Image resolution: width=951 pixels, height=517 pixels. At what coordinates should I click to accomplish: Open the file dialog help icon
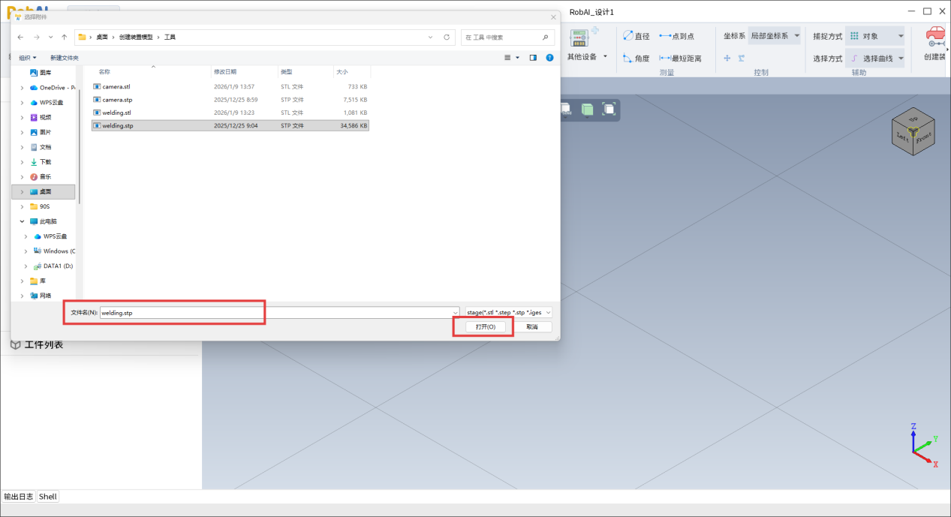550,58
